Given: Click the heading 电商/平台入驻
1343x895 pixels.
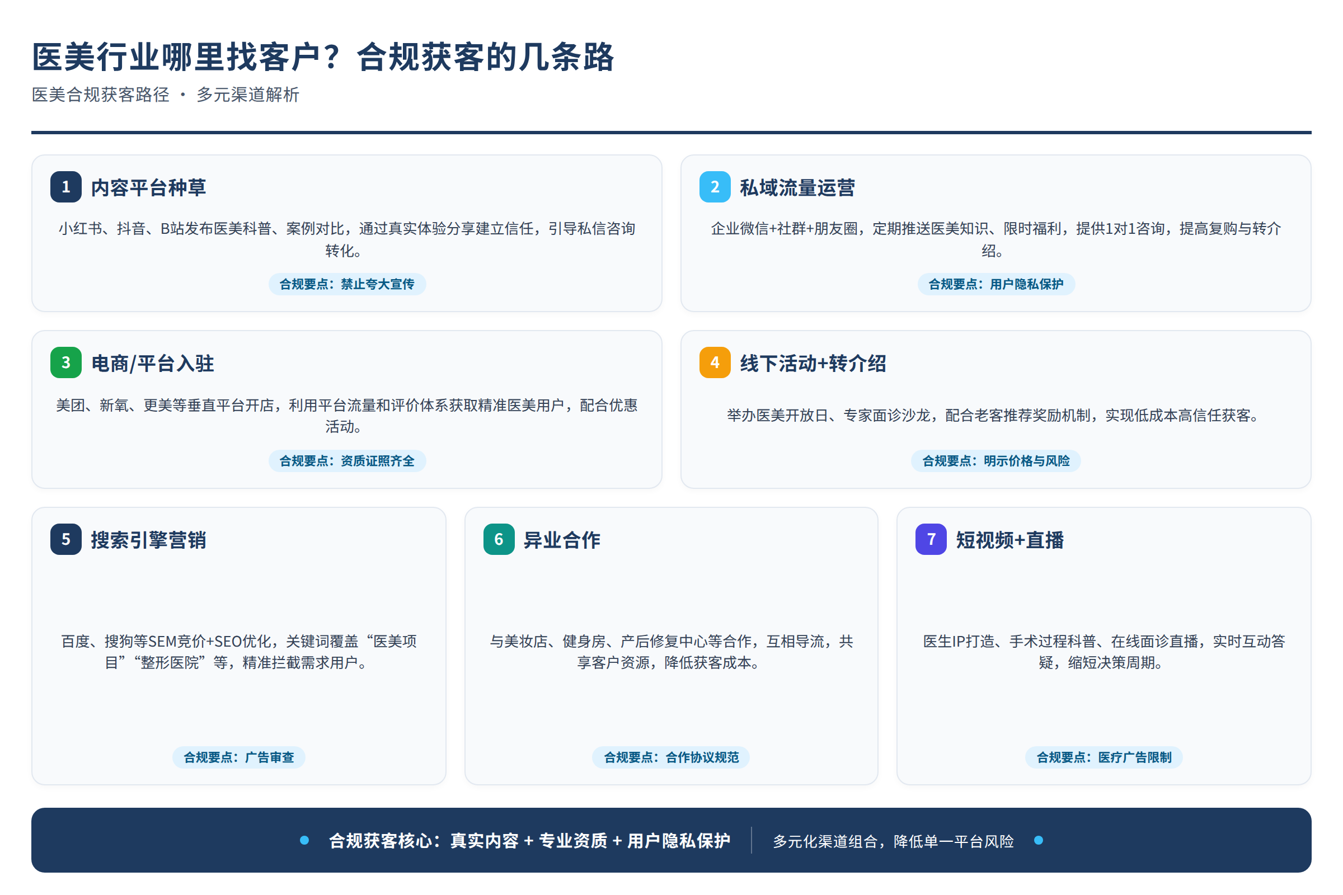Looking at the screenshot, I should click(152, 364).
